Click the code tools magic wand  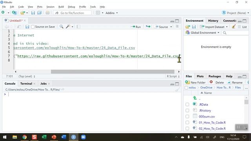[68, 27]
